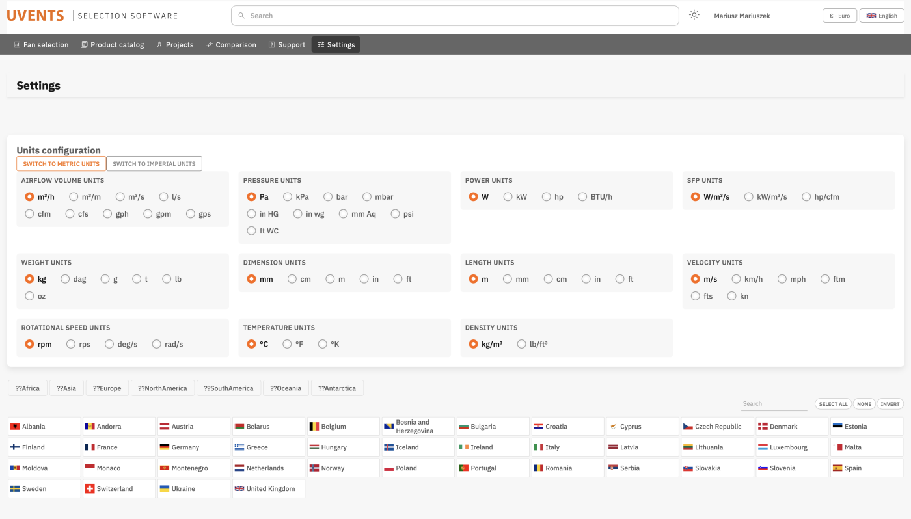Select the kPa pressure unit radio
Viewport: 911px width, 519px height.
pos(288,196)
